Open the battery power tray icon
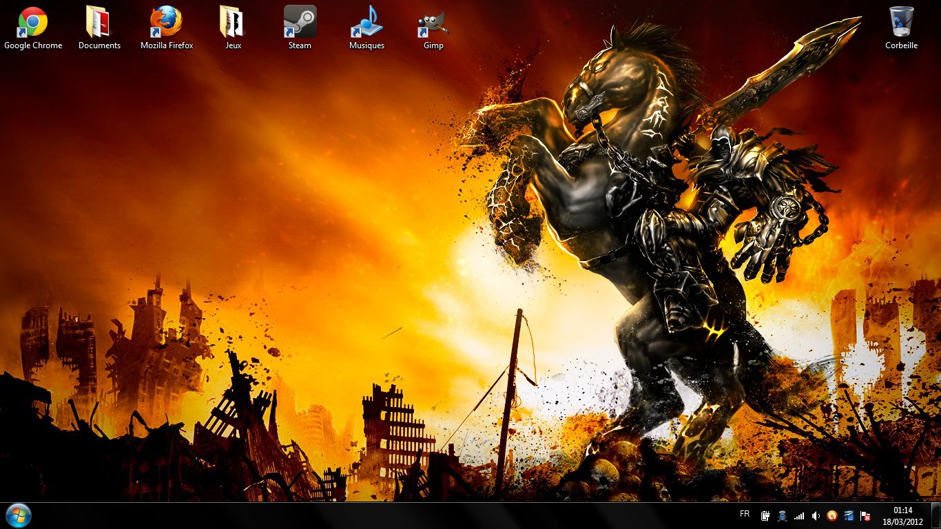 click(765, 515)
